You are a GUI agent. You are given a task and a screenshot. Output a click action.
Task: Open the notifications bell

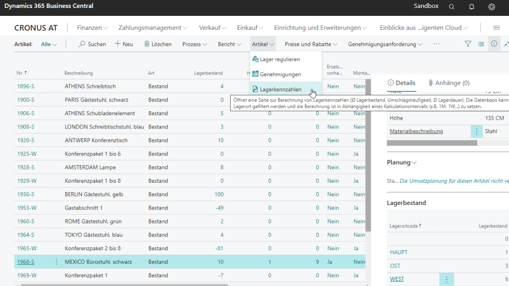(471, 6)
